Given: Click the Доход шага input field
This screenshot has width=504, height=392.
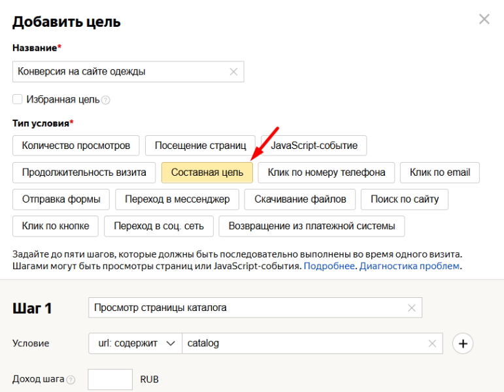Looking at the screenshot, I should [x=110, y=380].
